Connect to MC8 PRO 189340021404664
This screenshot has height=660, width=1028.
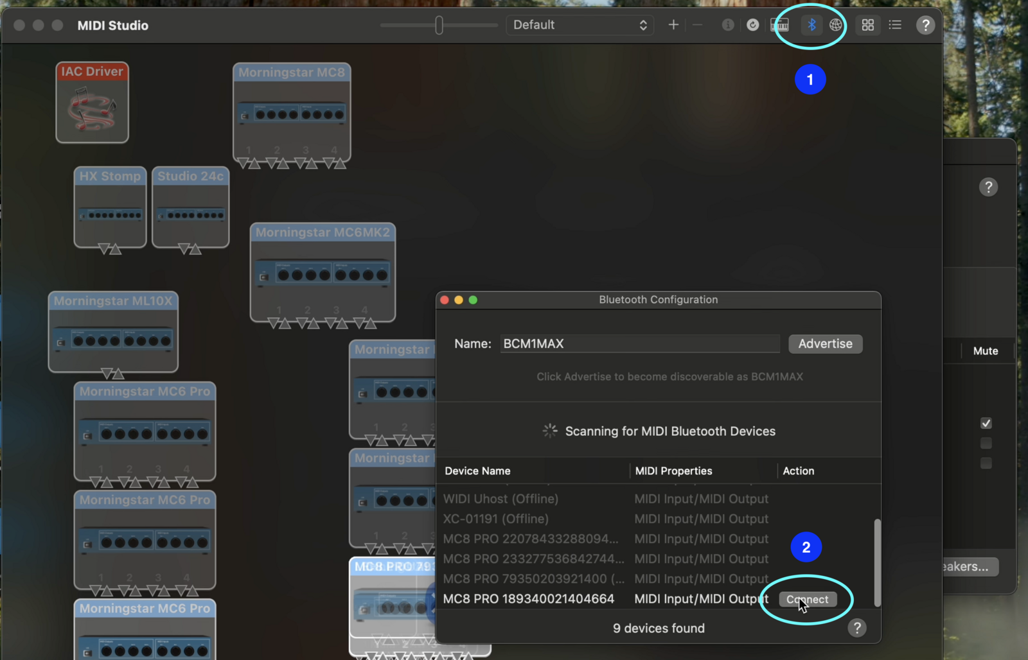coord(808,599)
